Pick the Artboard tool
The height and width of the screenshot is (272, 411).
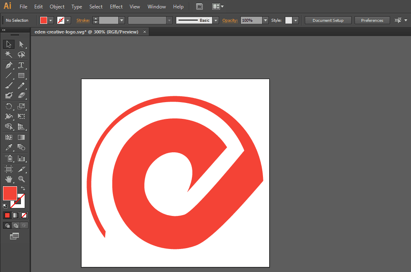coord(9,169)
